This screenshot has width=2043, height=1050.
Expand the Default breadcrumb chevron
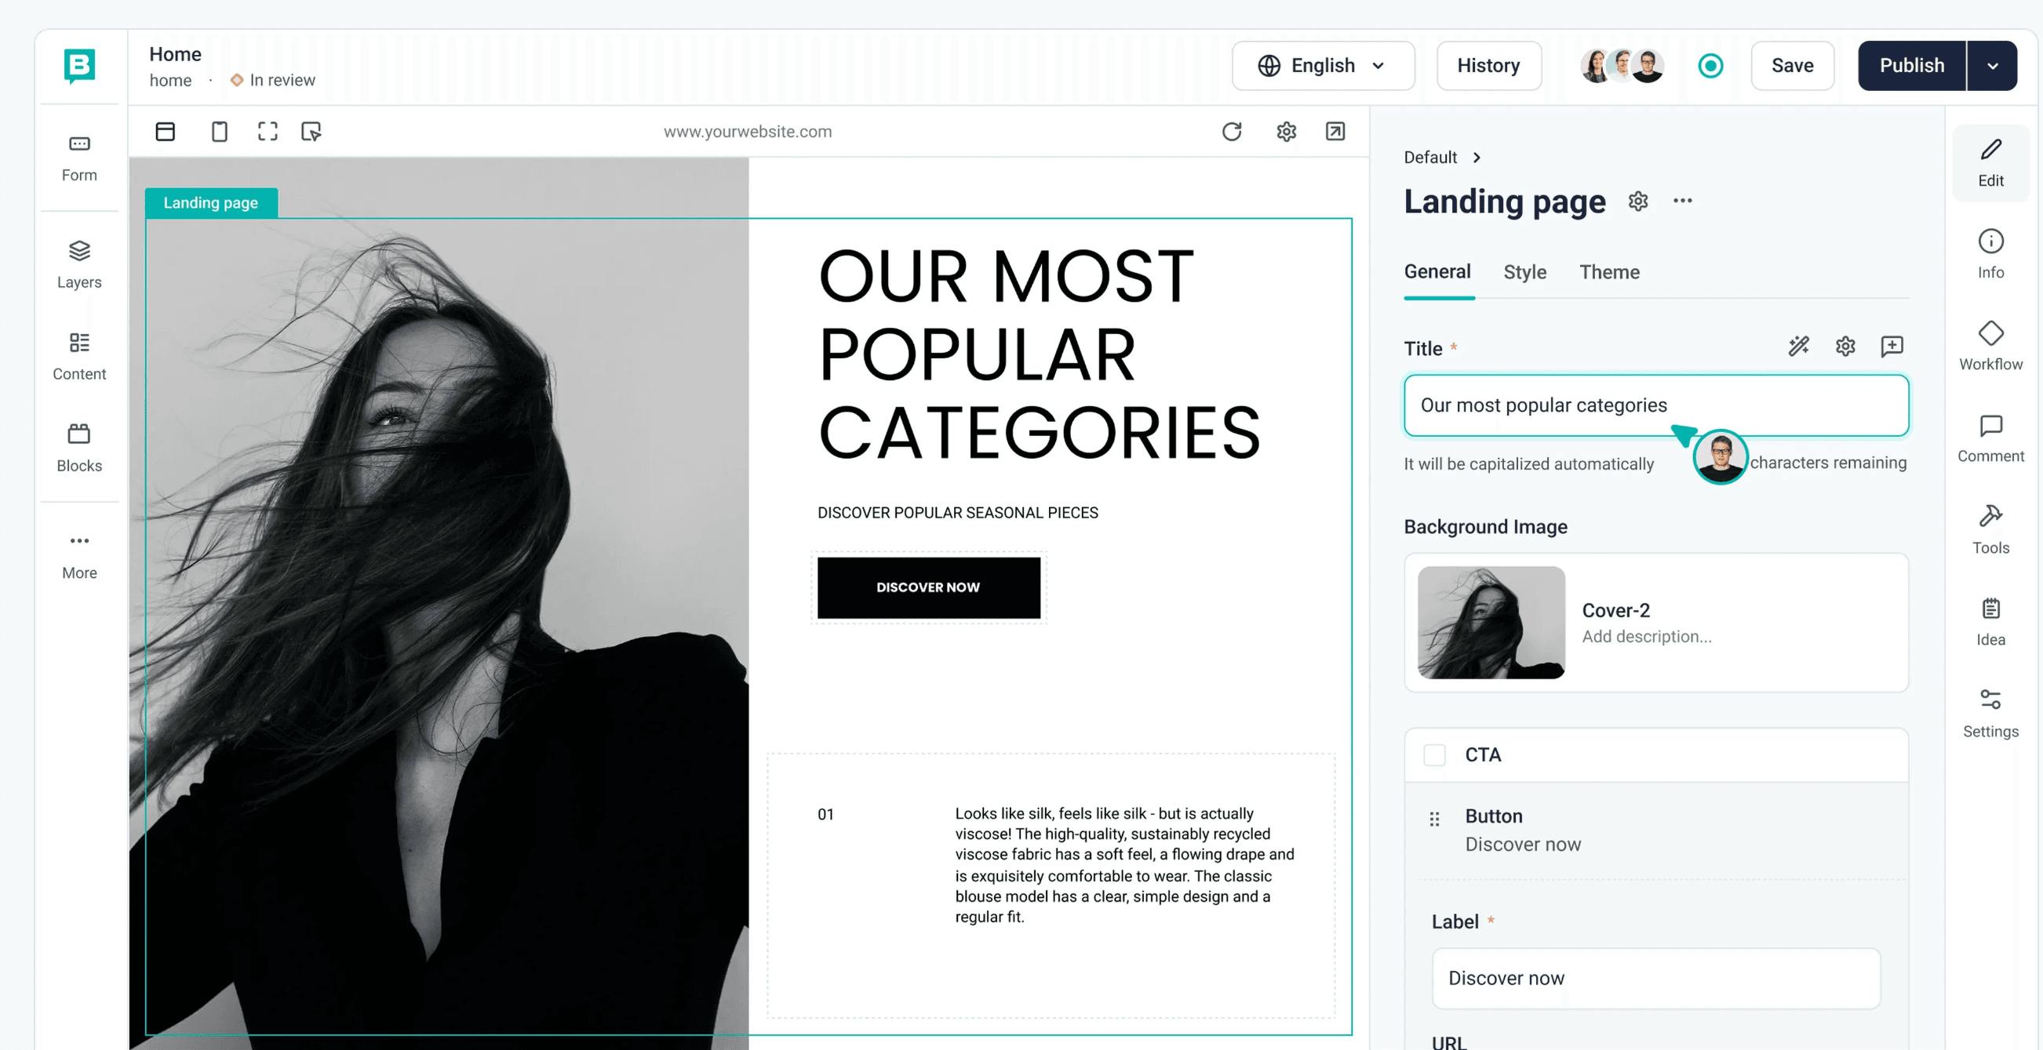[1477, 158]
